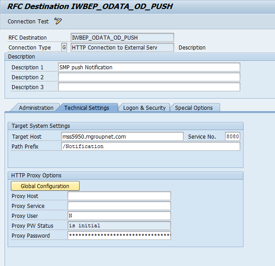Click into the Target Host field

pos(122,136)
